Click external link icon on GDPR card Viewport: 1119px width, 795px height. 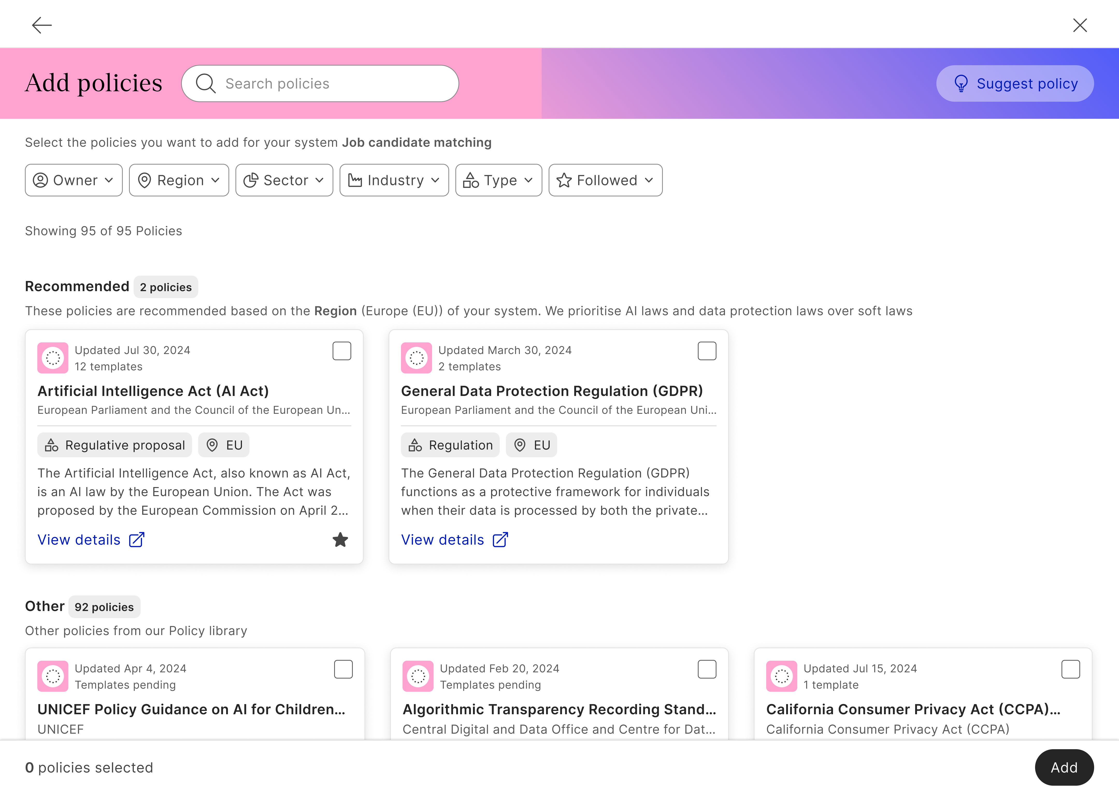coord(500,540)
